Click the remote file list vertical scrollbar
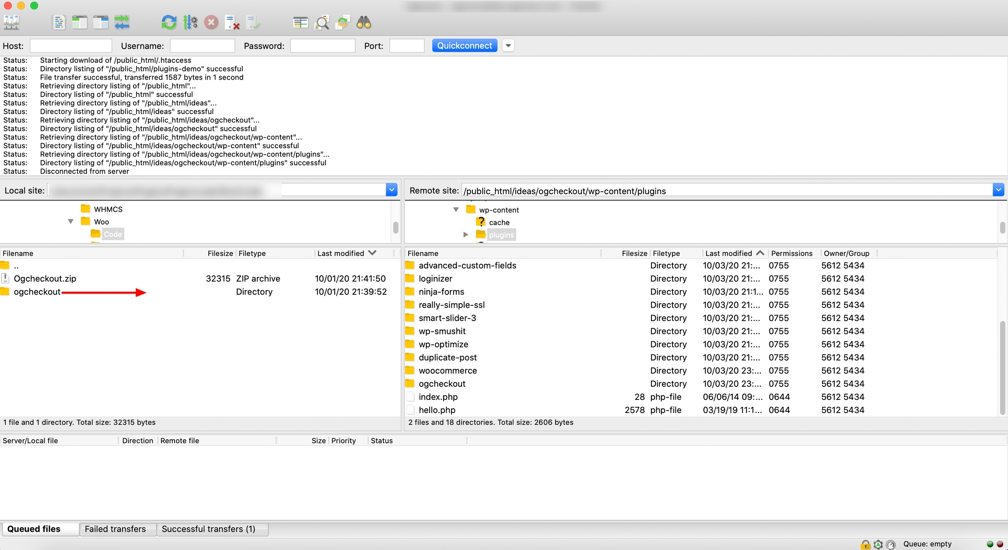Viewport: 1008px width, 550px height. coord(1002,368)
